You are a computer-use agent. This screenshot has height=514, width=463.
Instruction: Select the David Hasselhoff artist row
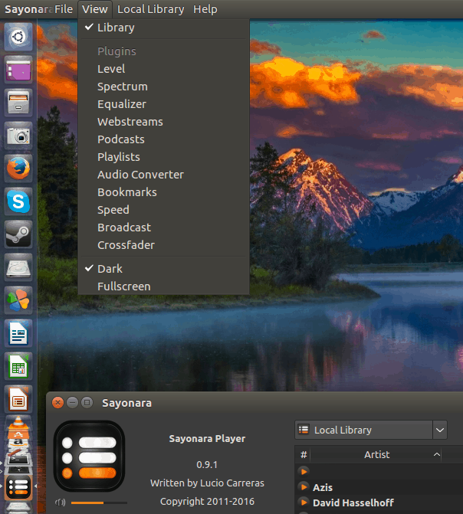coord(379,503)
